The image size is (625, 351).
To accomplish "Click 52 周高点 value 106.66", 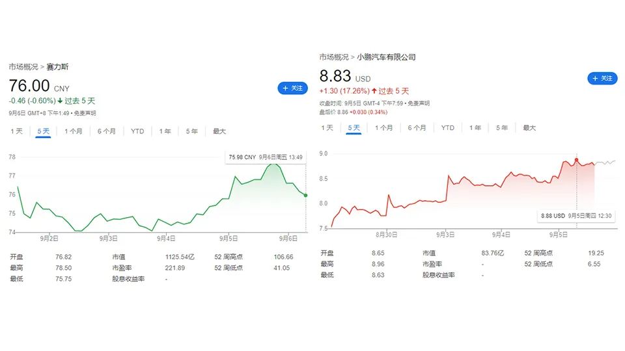I will [x=283, y=257].
